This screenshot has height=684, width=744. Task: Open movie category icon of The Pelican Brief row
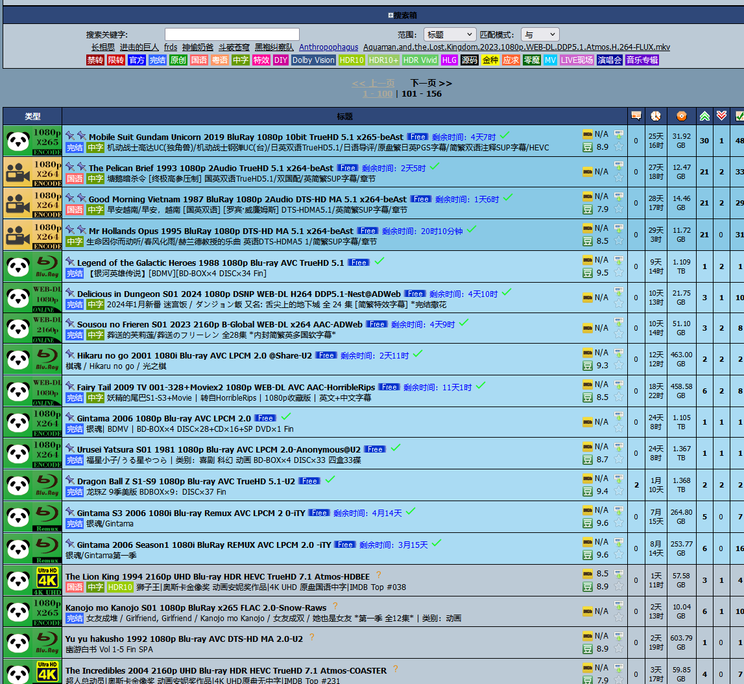32,172
